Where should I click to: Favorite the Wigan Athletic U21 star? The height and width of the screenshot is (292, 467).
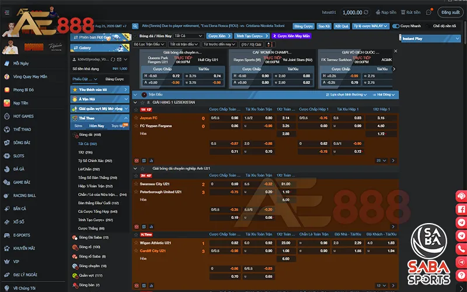(136, 243)
